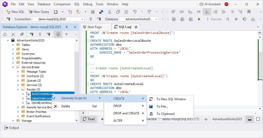Click the Paste icon in toolbar
Image resolution: width=263 pixels, height=138 pixels.
[x=126, y=12]
